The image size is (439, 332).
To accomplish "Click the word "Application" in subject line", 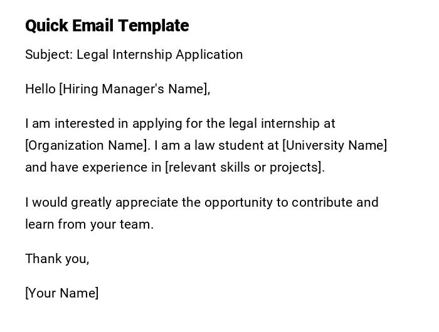I will click(x=209, y=54).
